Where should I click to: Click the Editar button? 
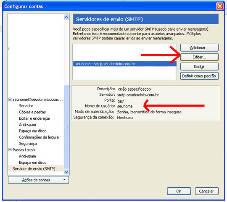click(199, 57)
